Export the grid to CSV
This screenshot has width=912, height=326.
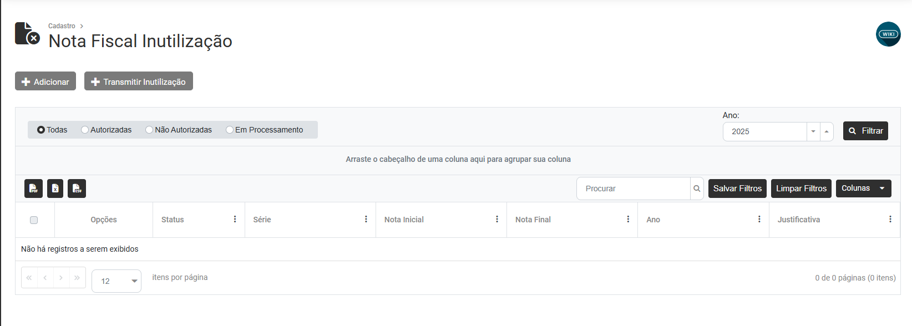(x=77, y=189)
